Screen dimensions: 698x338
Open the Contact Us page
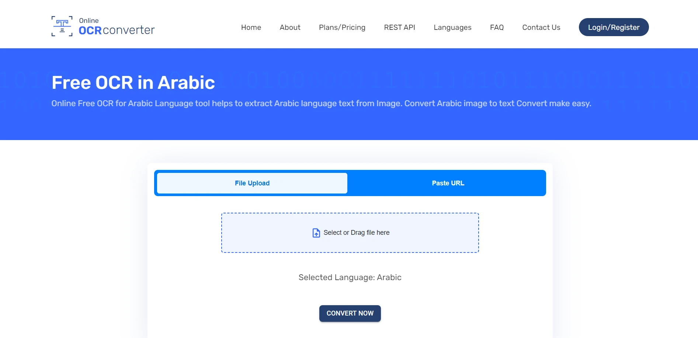541,27
